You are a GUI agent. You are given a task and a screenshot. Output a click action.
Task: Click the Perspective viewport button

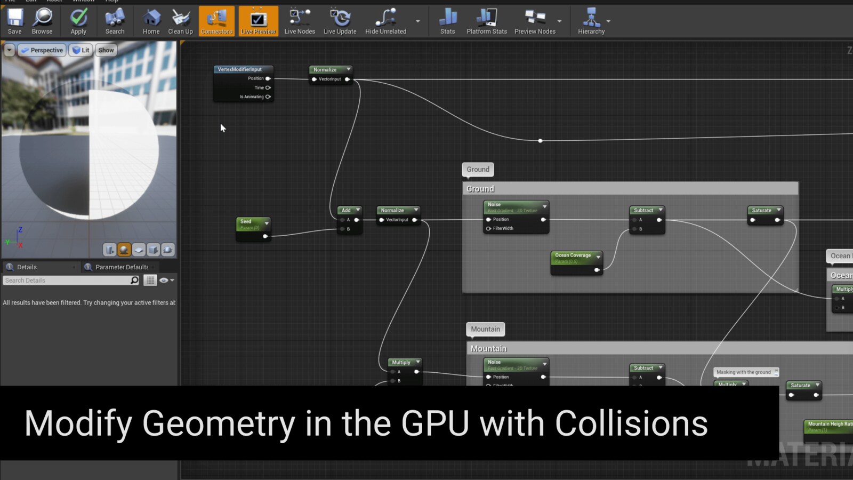point(42,50)
